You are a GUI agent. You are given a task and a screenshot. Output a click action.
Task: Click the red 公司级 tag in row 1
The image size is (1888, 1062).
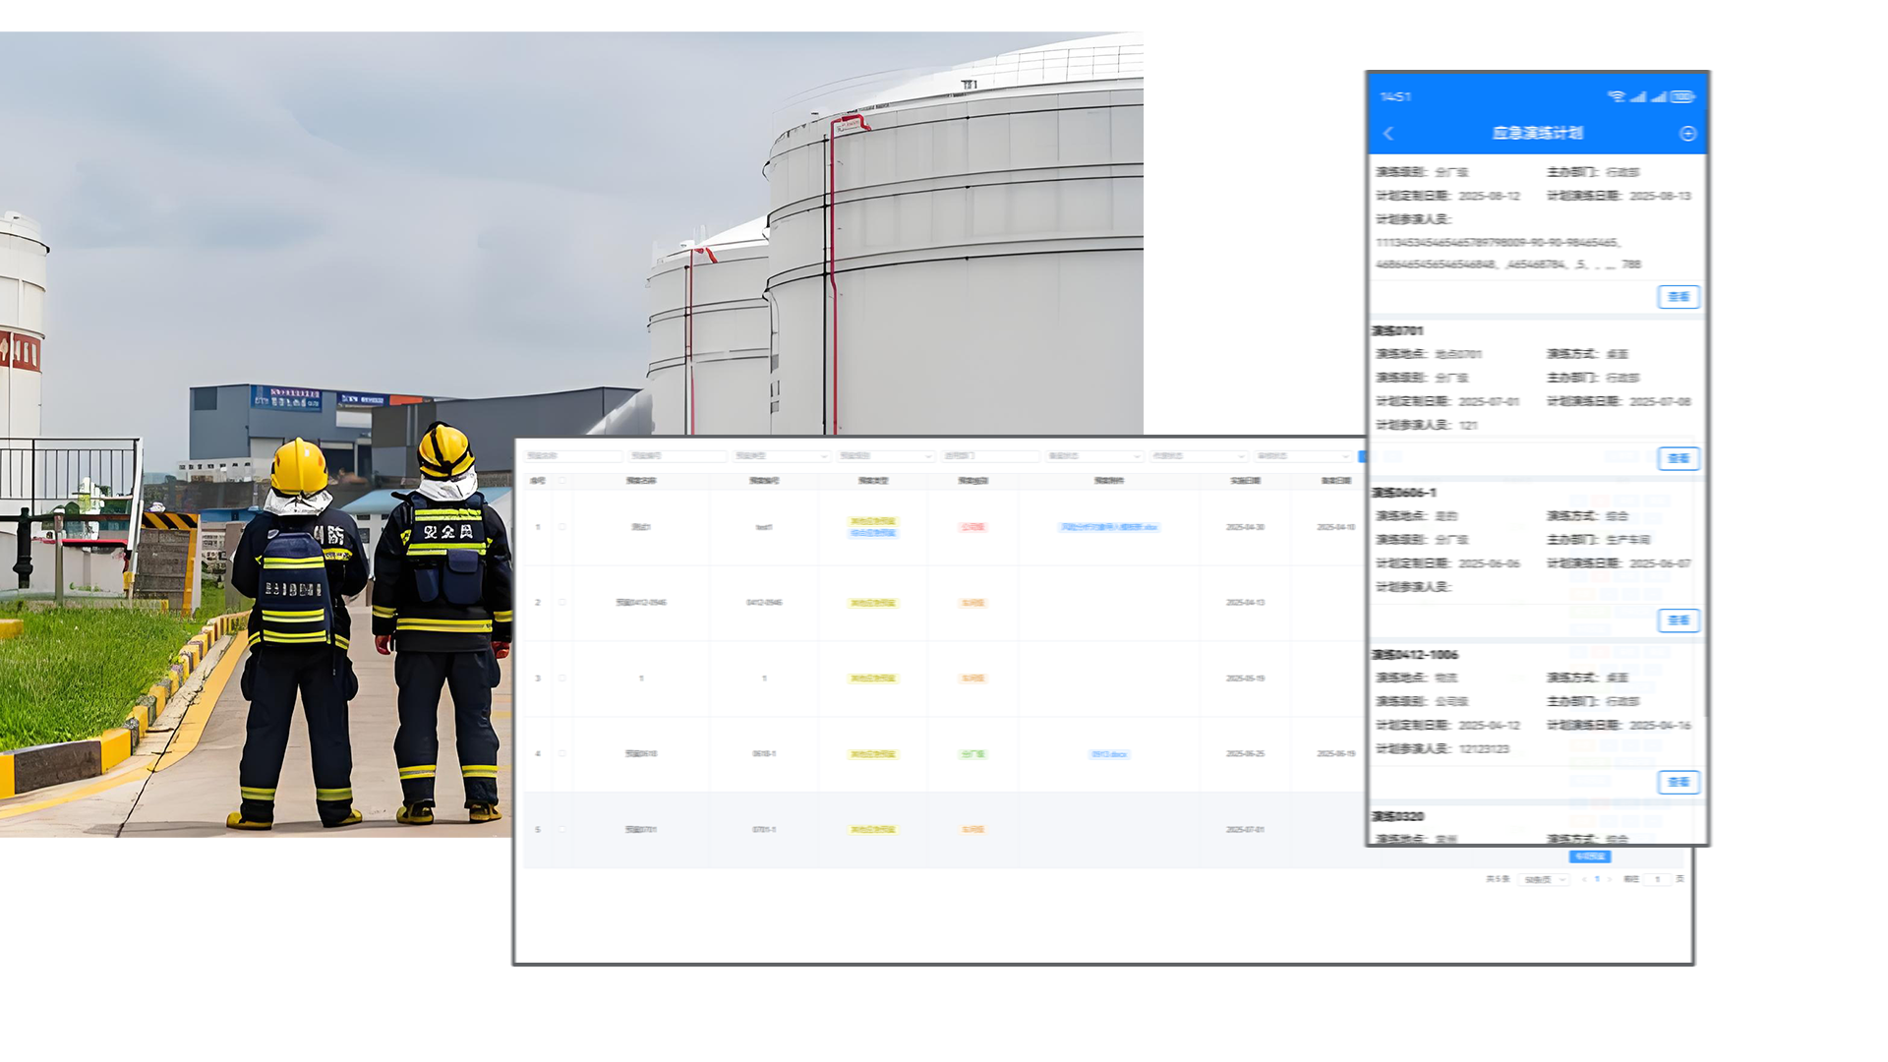click(973, 527)
